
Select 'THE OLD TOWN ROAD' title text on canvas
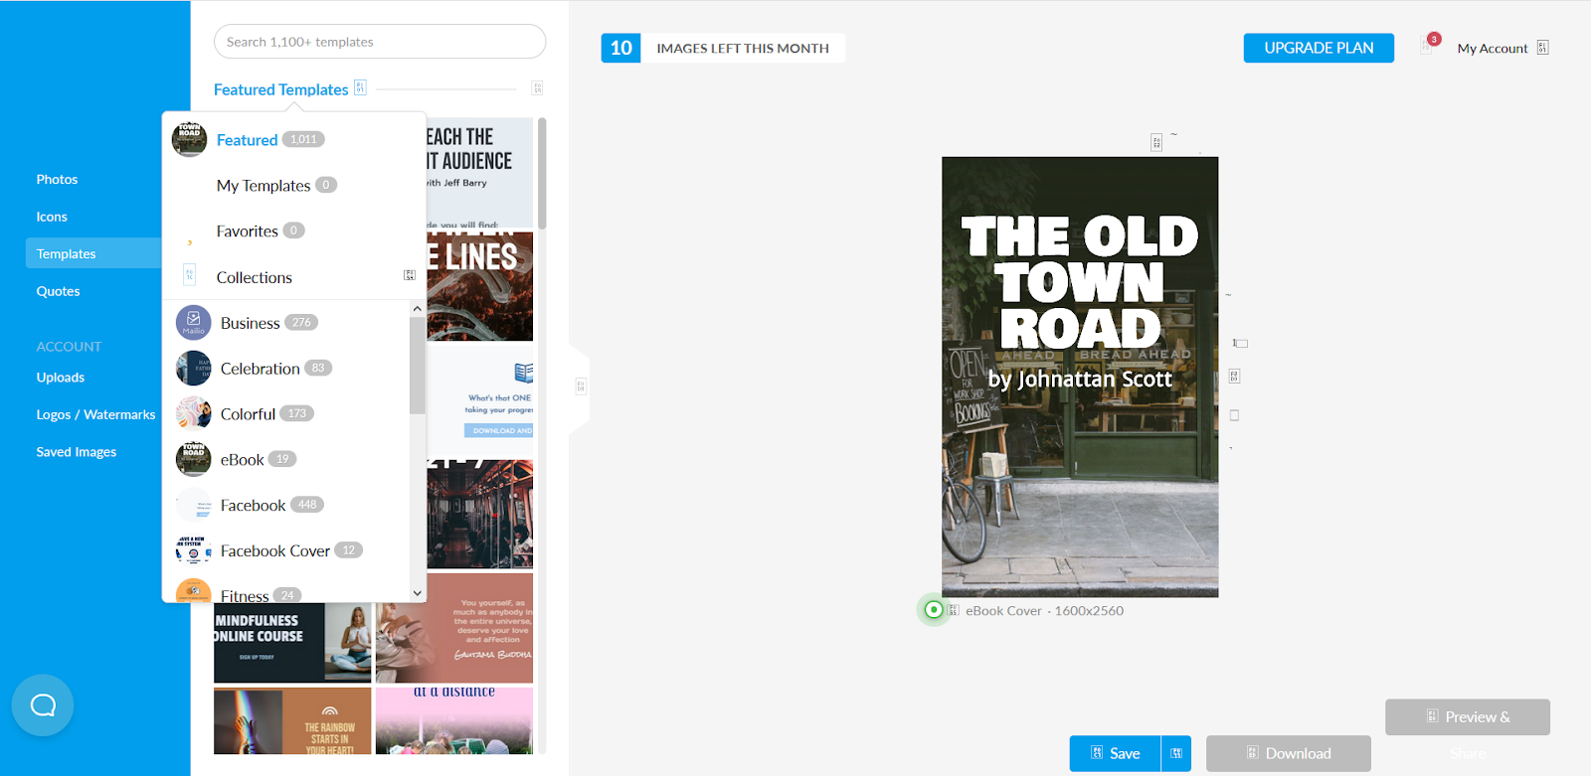[1080, 283]
